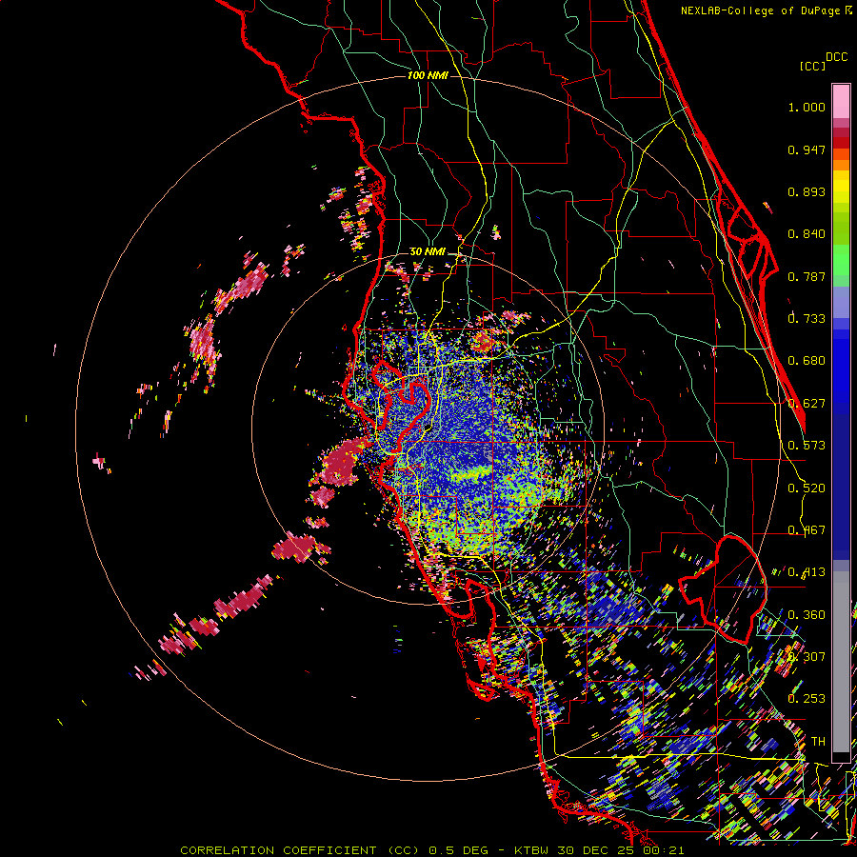Click the CORRELATION COEFFICIENT caption text
Screen dimensions: 857x857
278,850
